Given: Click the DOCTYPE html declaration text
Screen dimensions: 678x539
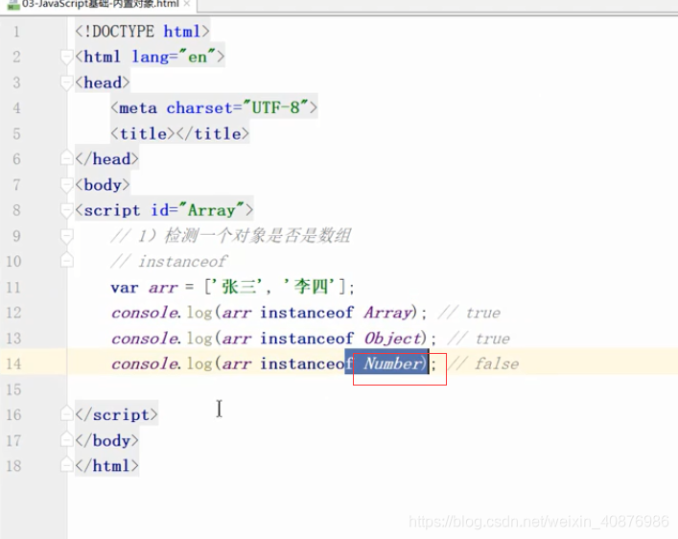Looking at the screenshot, I should pyautogui.click(x=142, y=32).
